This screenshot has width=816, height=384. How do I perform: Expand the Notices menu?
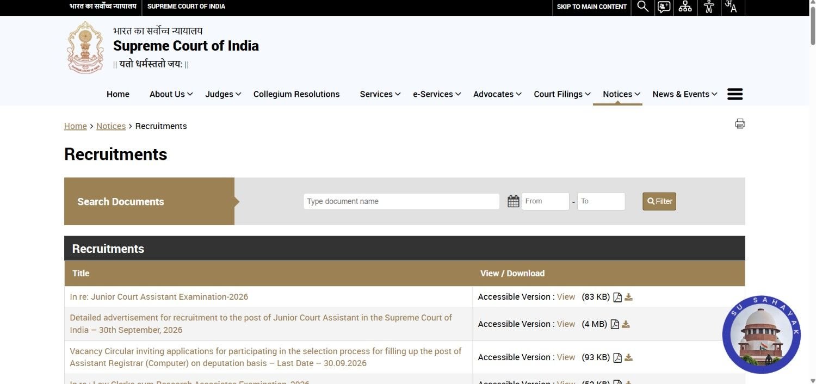pos(621,94)
